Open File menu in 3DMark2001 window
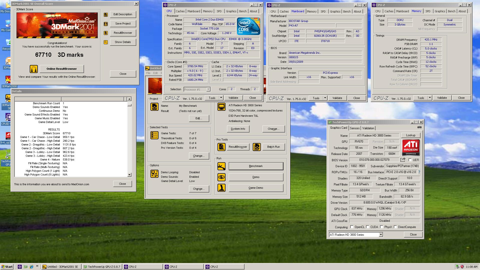 click(x=148, y=73)
